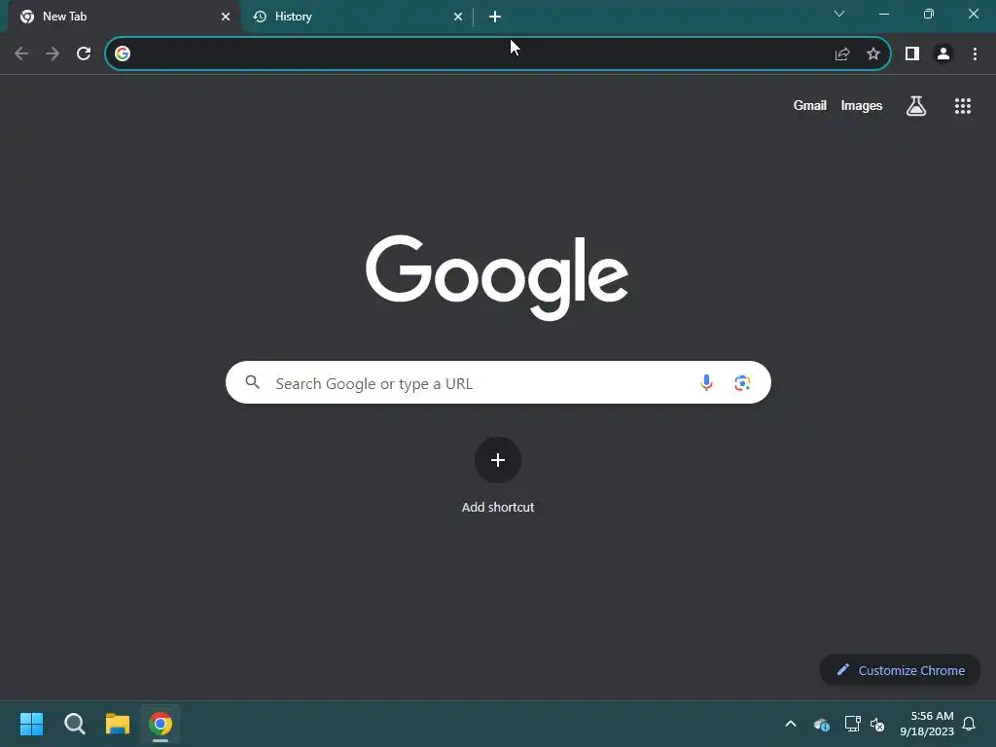Reload the current page
Viewport: 996px width, 747px height.
coord(84,54)
